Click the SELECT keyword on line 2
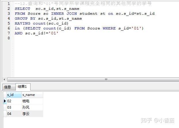 point(22,9)
